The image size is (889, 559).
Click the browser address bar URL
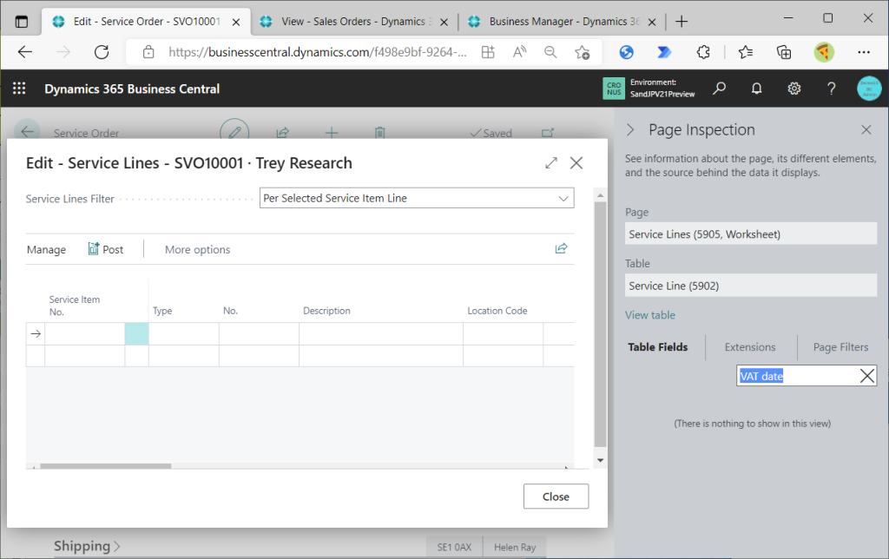[x=318, y=52]
